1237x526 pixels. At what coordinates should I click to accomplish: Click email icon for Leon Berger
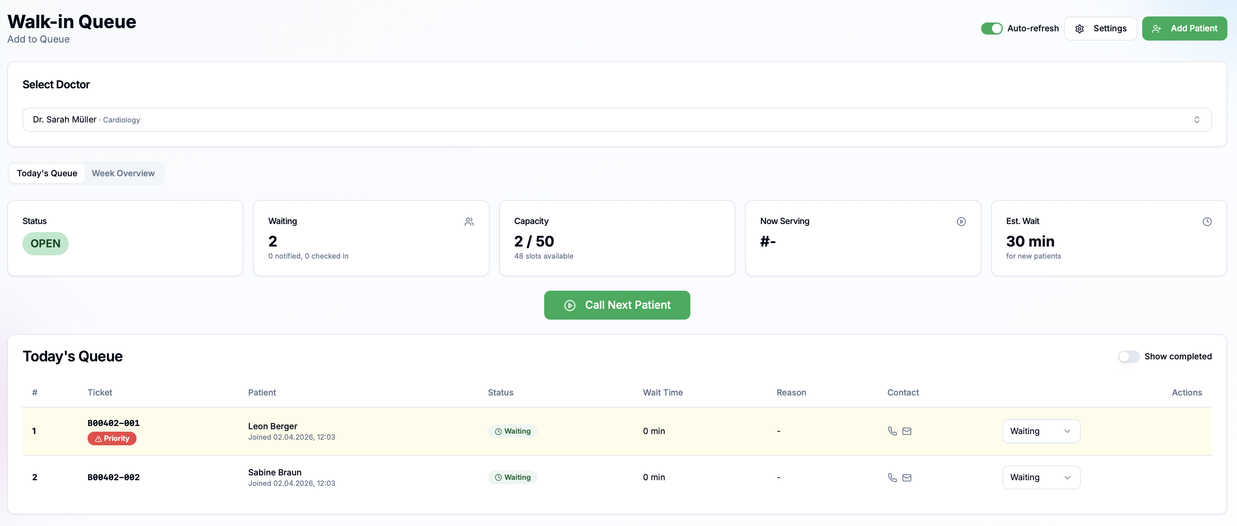906,431
